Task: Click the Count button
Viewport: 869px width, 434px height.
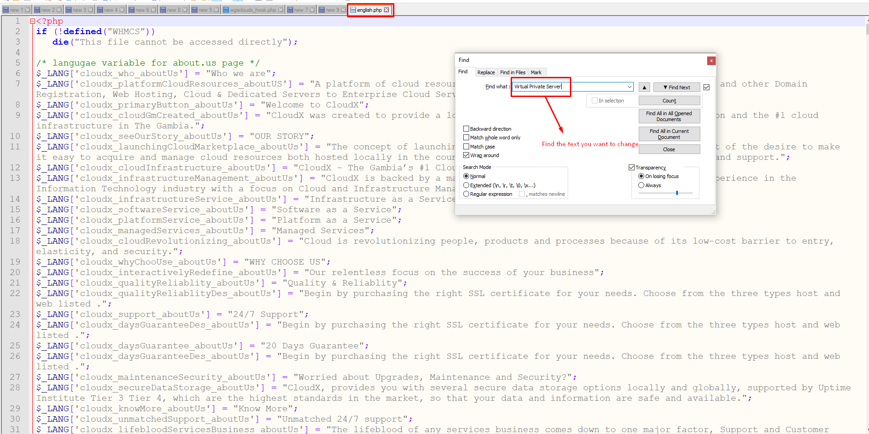Action: point(669,101)
